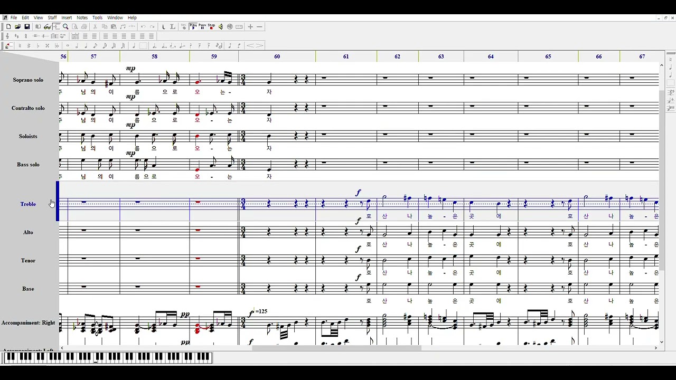Save the score with floppy disk icon

point(27,26)
